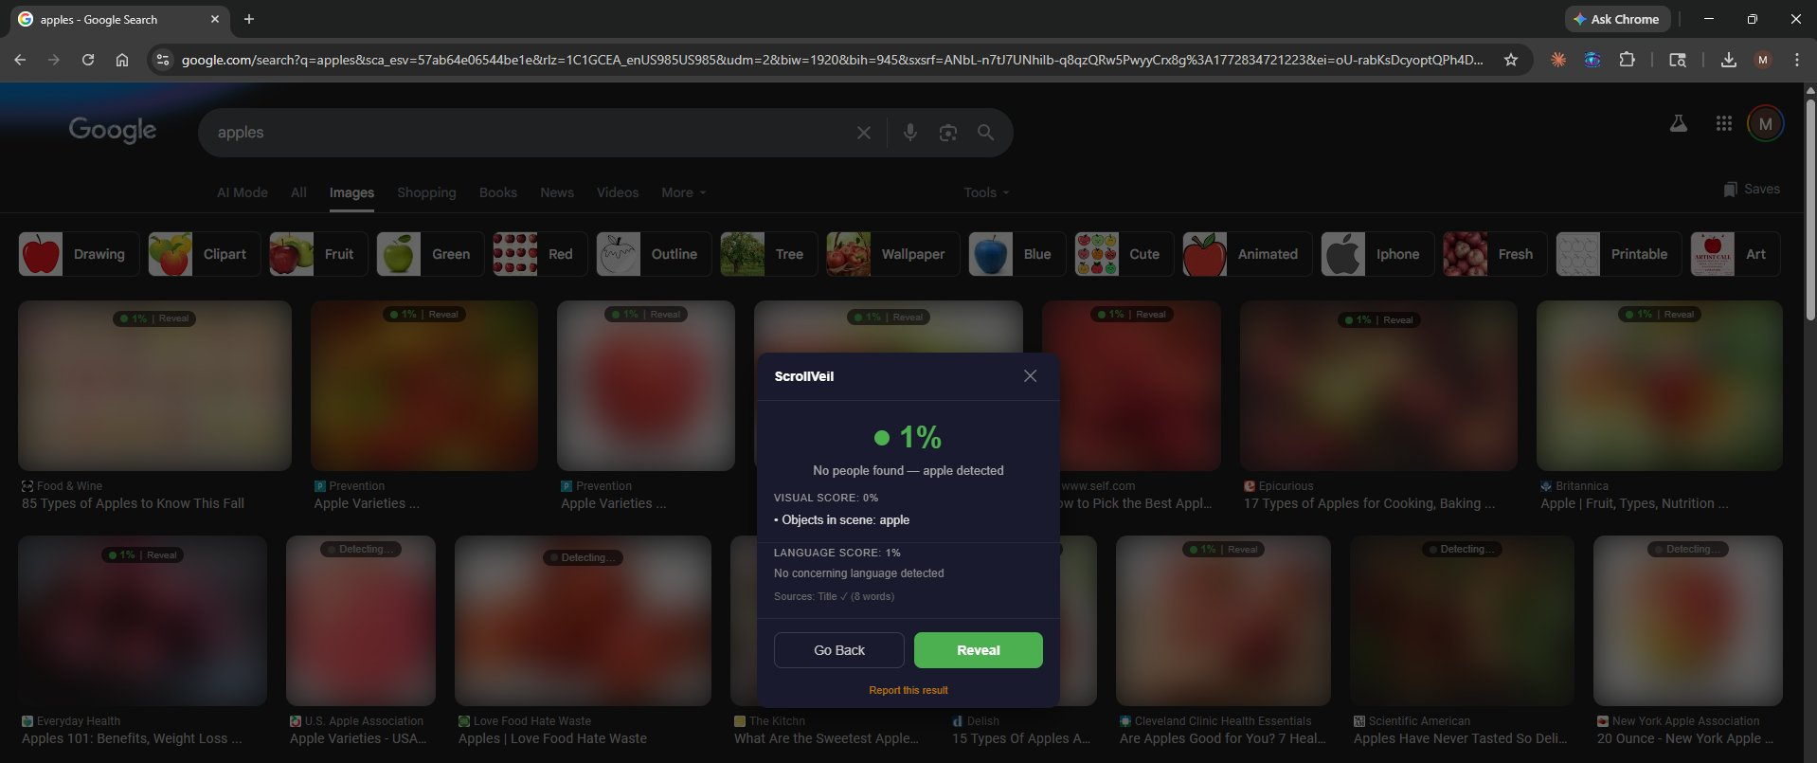Go back with browser back arrow
The width and height of the screenshot is (1817, 763).
(20, 60)
